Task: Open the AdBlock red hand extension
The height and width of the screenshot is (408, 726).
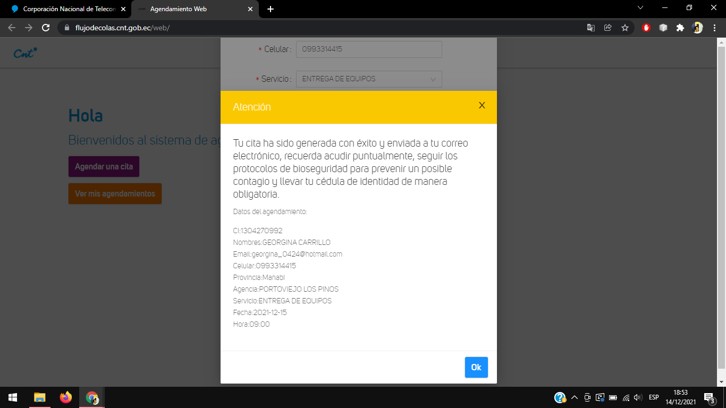Action: click(x=646, y=28)
